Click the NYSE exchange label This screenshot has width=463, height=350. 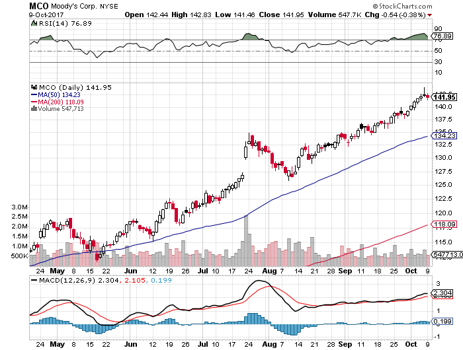(x=109, y=6)
